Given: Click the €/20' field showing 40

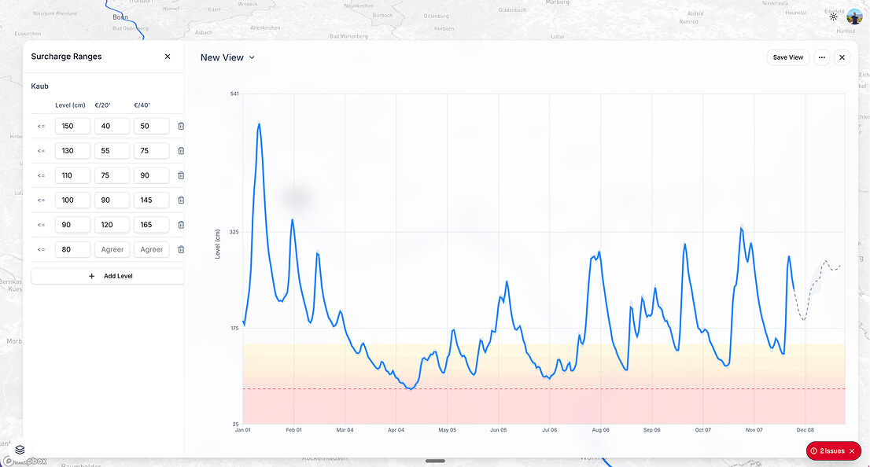Looking at the screenshot, I should (x=112, y=126).
